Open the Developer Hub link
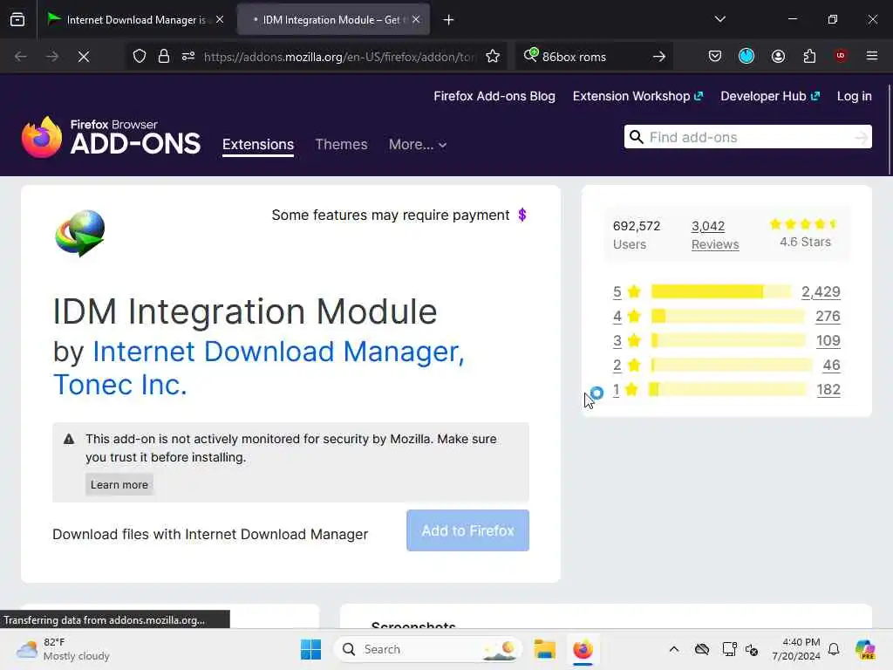This screenshot has width=893, height=670. pos(770,96)
